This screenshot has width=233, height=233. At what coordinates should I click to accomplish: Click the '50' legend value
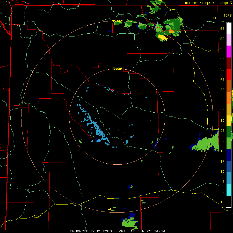pyautogui.click(x=222, y=69)
